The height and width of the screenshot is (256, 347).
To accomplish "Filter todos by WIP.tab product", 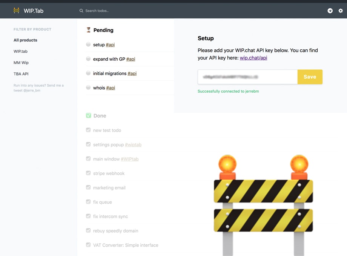I will pyautogui.click(x=21, y=51).
